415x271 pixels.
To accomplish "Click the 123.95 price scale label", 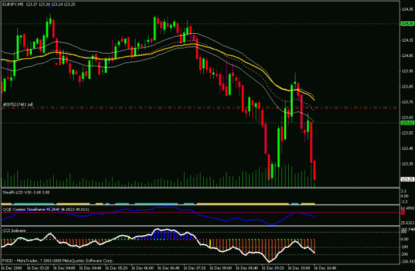I will [407, 71].
